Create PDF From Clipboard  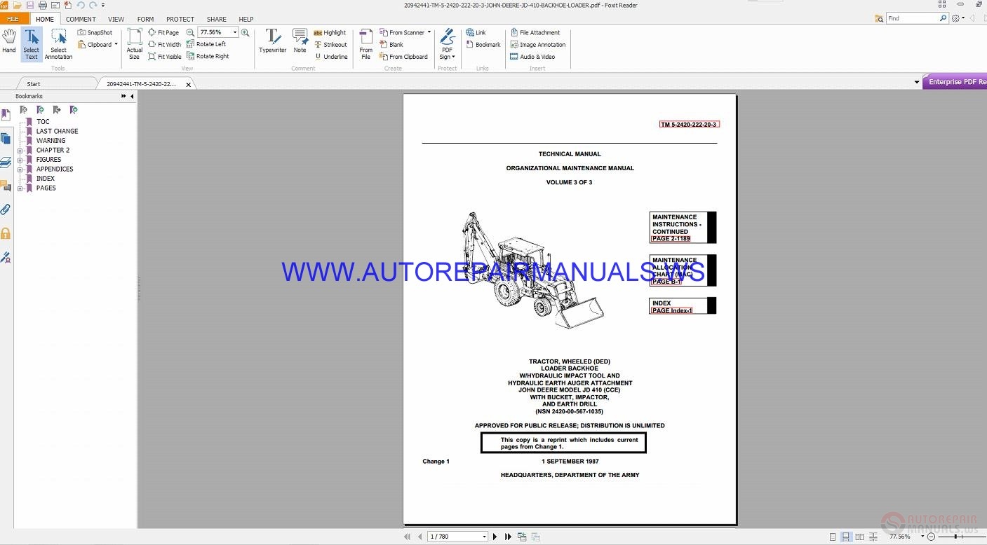(x=403, y=57)
